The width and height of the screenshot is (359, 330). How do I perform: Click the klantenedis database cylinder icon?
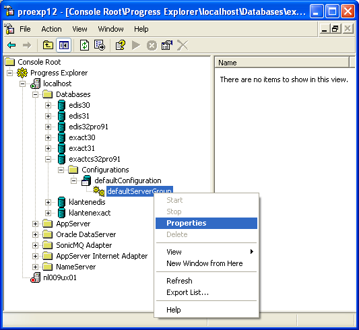click(x=61, y=202)
